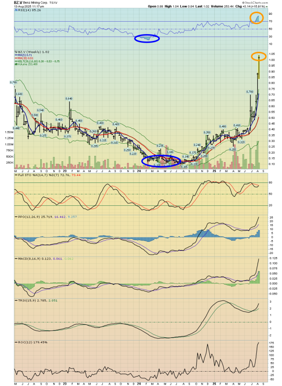The width and height of the screenshot is (282, 386).
Task: Click the Last 1.02 value in the header
Action: tap(202, 6)
